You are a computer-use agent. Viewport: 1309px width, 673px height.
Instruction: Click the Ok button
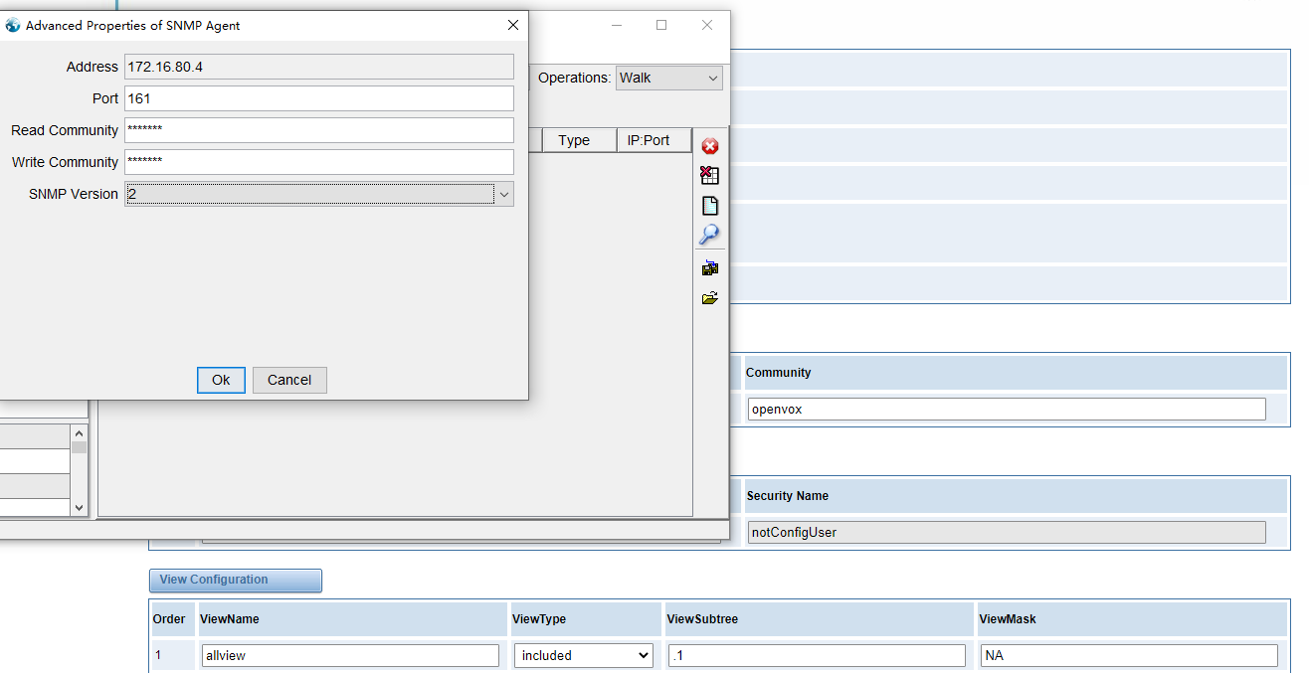pyautogui.click(x=221, y=380)
